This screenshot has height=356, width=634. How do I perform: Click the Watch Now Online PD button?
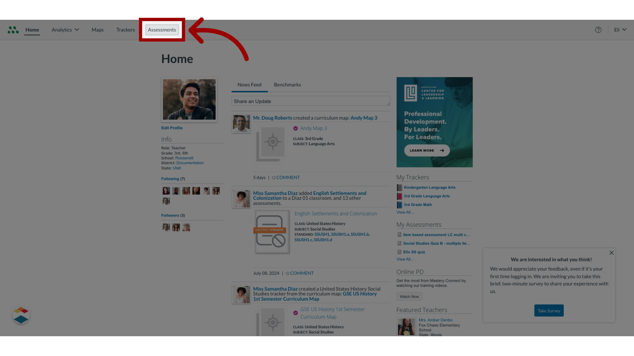(x=409, y=296)
